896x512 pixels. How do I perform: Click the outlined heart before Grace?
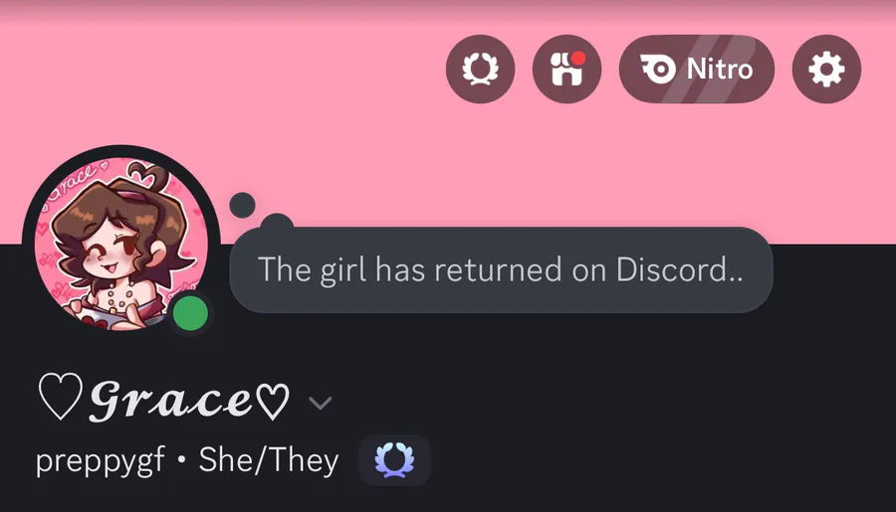click(60, 397)
